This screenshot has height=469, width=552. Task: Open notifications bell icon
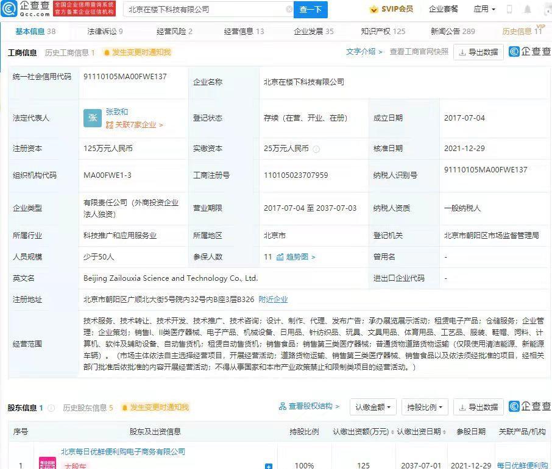pyautogui.click(x=528, y=10)
